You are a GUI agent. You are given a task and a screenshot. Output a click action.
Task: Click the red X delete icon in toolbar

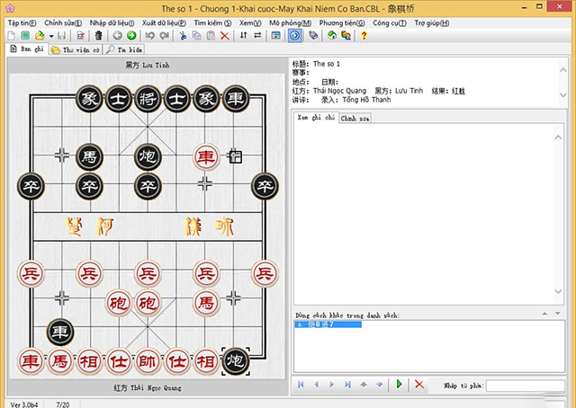(x=225, y=35)
